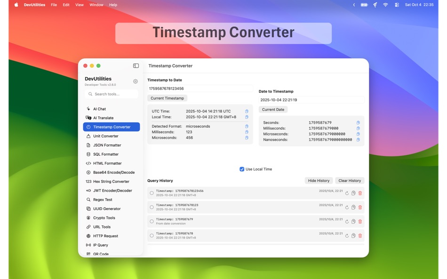Screen dimensions: 447x279
Task: Copy the history entry 1759587678123
Action: pyautogui.click(x=353, y=207)
